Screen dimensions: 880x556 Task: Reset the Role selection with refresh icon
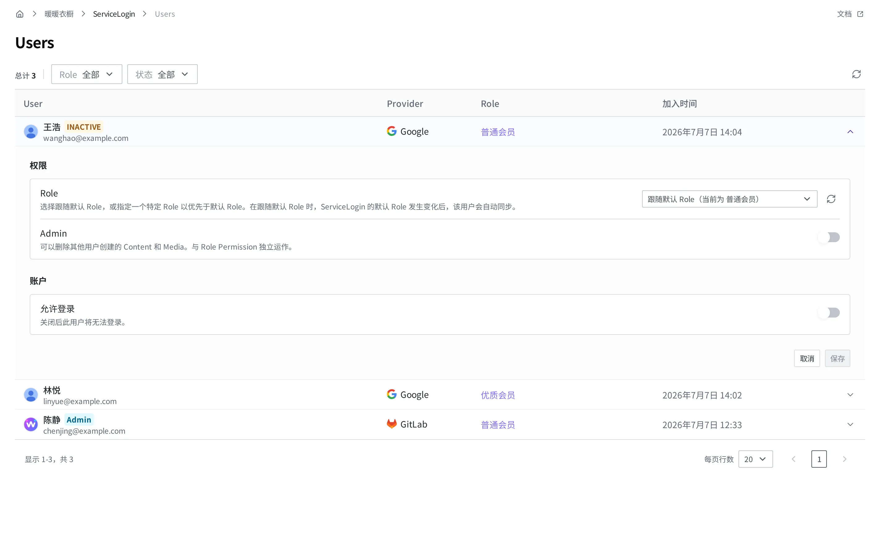tap(831, 199)
